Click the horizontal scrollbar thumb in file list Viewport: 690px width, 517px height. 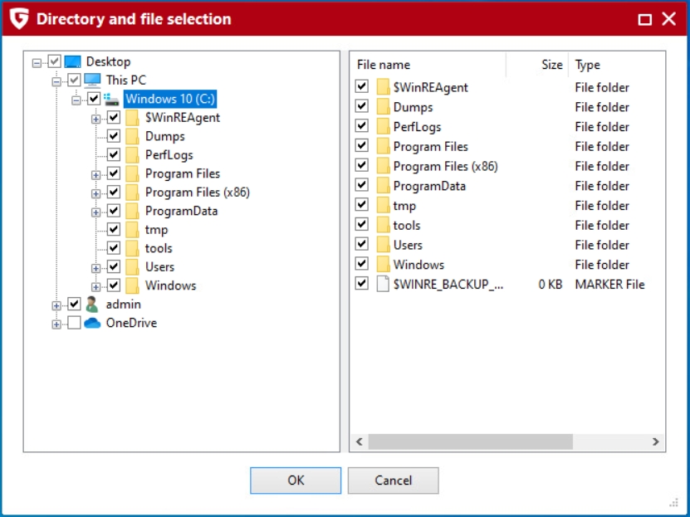[471, 441]
